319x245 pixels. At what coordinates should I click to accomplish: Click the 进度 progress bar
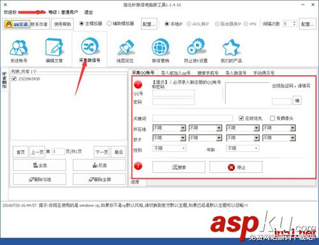[231, 182]
